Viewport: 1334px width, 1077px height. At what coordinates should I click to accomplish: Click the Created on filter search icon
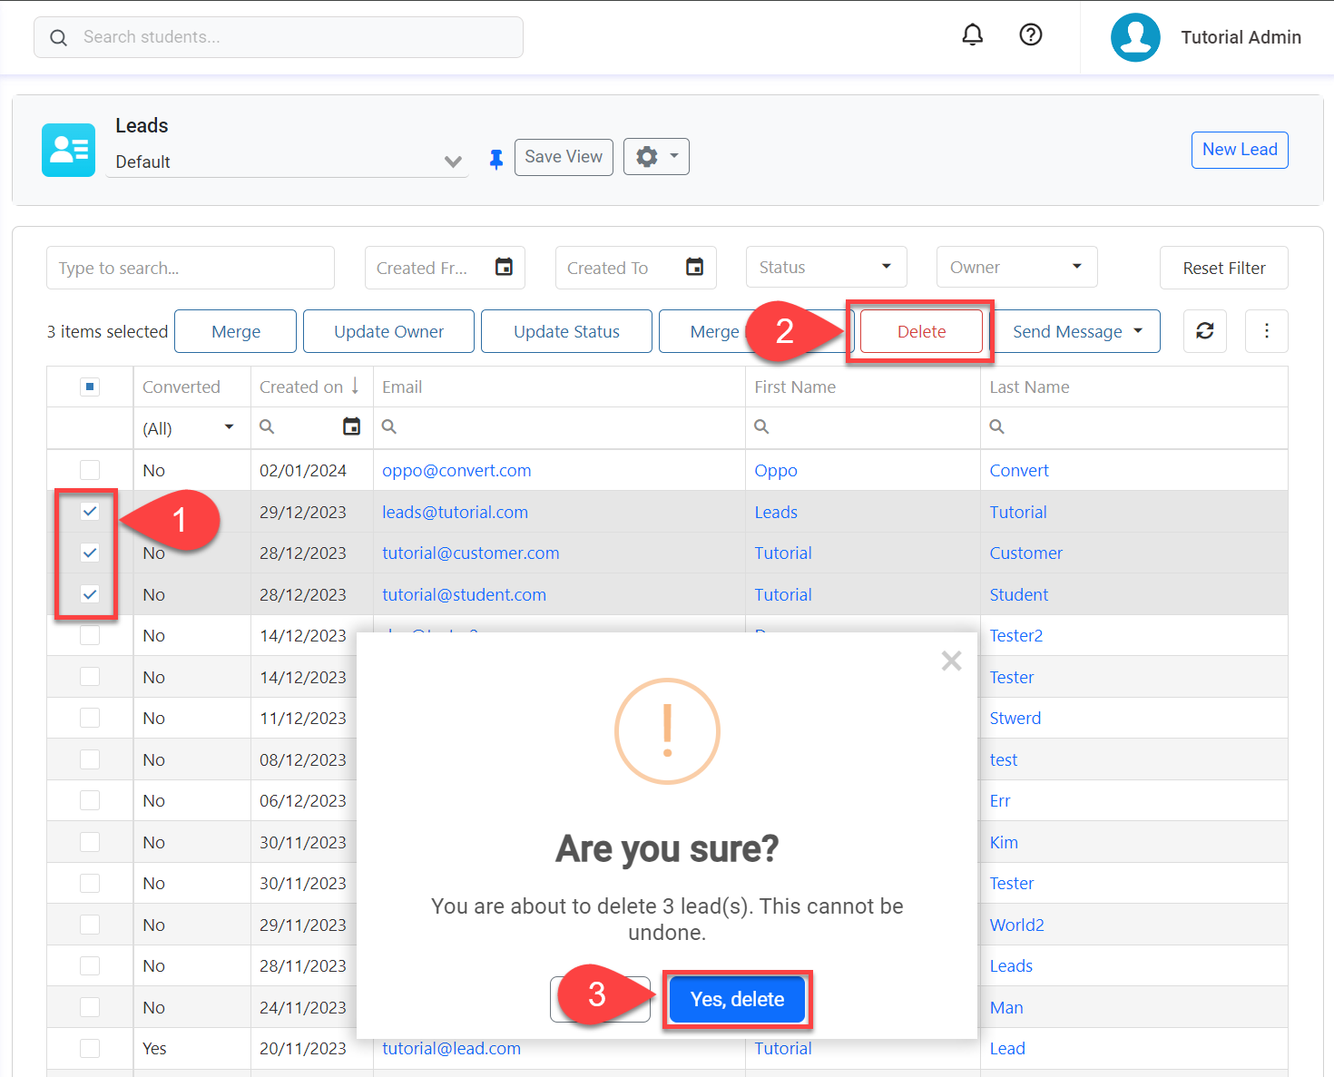coord(267,426)
